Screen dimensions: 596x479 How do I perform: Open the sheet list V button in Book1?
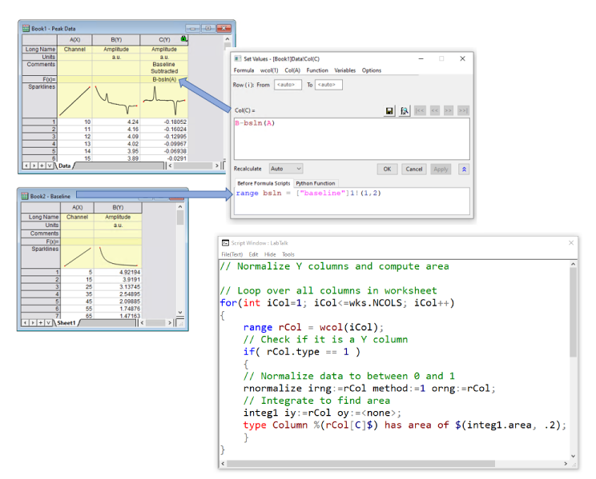tap(50, 166)
